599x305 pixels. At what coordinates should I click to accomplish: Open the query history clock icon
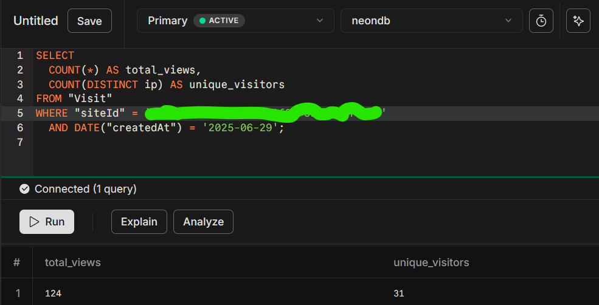pyautogui.click(x=541, y=21)
